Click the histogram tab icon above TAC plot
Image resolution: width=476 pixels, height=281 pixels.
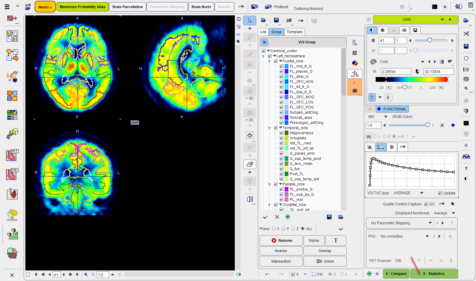370,147
